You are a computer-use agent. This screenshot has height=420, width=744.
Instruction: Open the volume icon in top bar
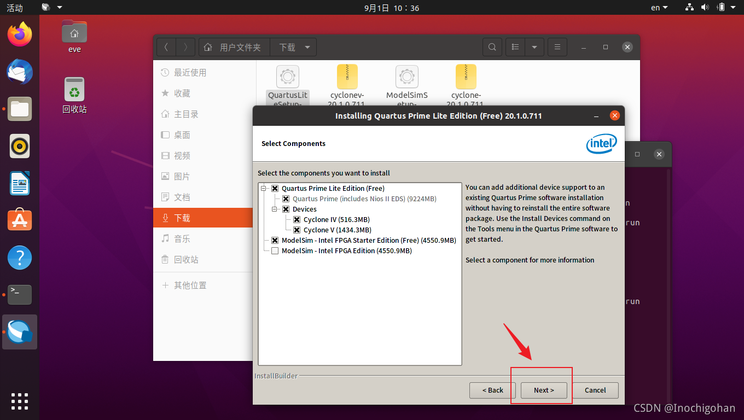(705, 8)
